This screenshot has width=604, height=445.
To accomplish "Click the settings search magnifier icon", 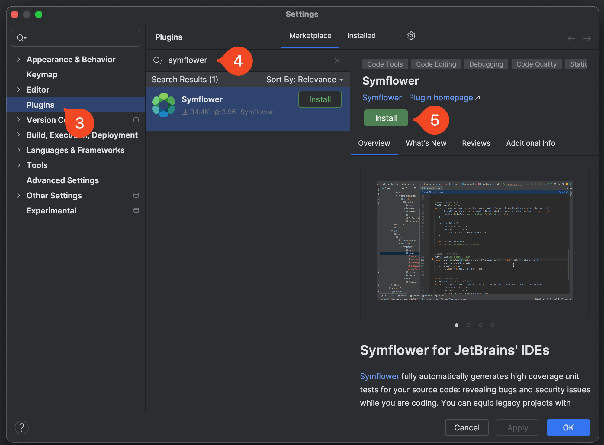I will coord(21,38).
